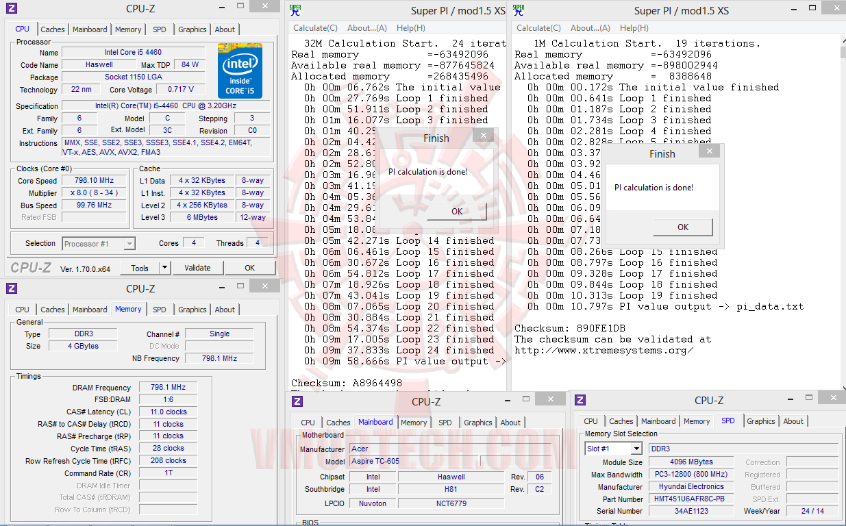Select the Caches tab in the CPU-Z Mainboard window
Viewport: 846px width, 526px height.
pos(338,423)
